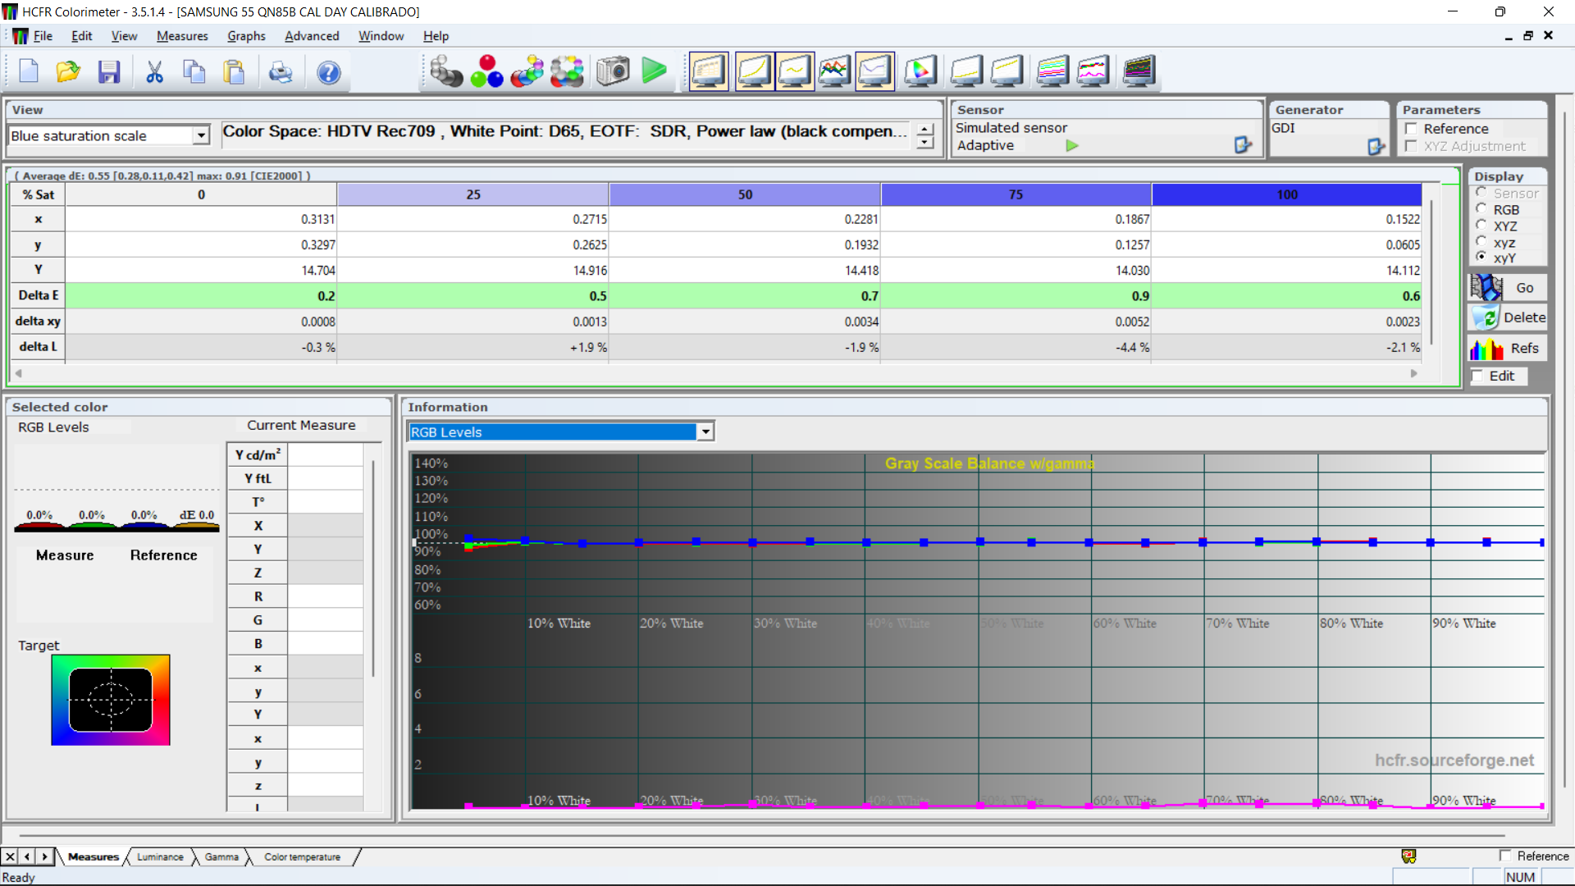This screenshot has height=886, width=1575.
Task: Select the lowercase xyz display radio button
Action: pos(1481,242)
